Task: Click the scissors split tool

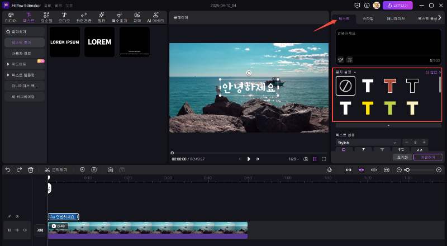Action: point(48,169)
